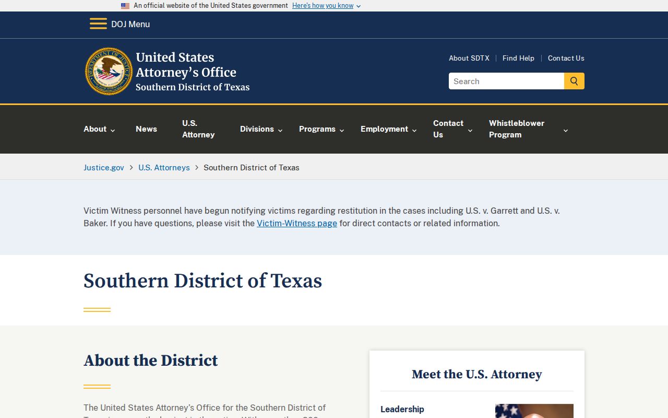The image size is (668, 418).
Task: Expand the About menu chevron
Action: tap(113, 130)
